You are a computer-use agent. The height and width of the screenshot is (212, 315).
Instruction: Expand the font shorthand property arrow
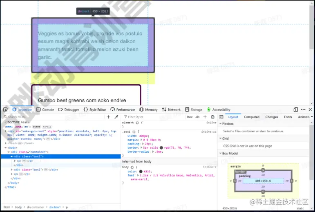(138, 175)
